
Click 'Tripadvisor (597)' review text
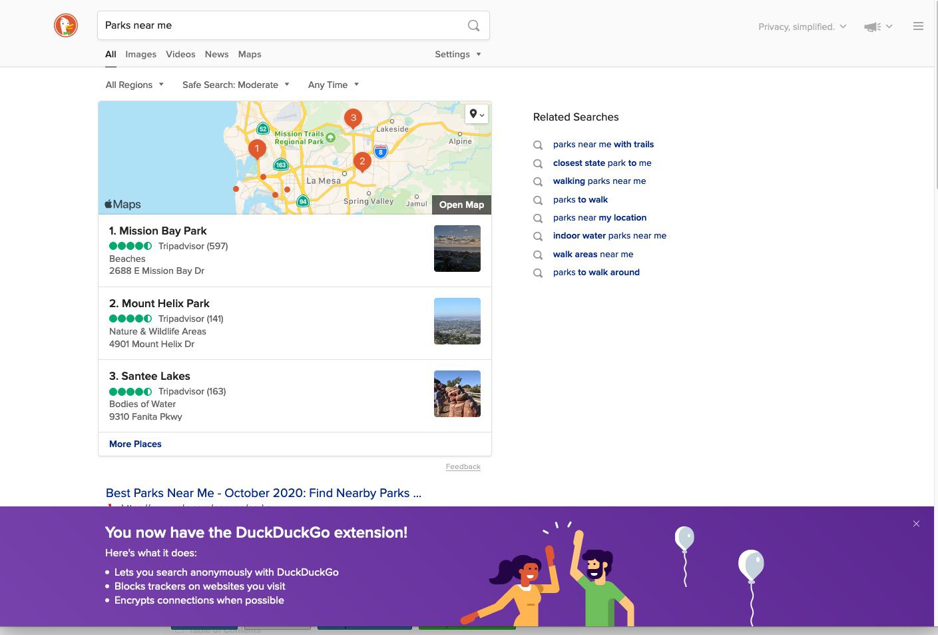(x=193, y=246)
